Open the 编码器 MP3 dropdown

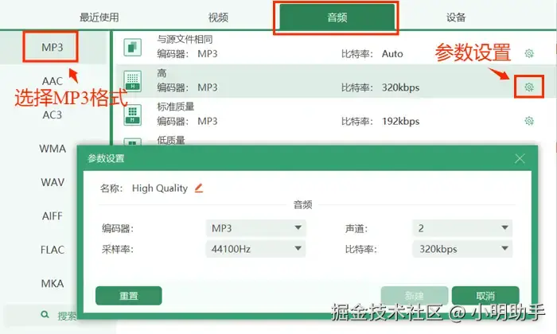(255, 228)
